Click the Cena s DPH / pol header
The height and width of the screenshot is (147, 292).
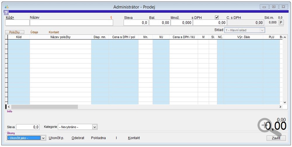(x=124, y=37)
